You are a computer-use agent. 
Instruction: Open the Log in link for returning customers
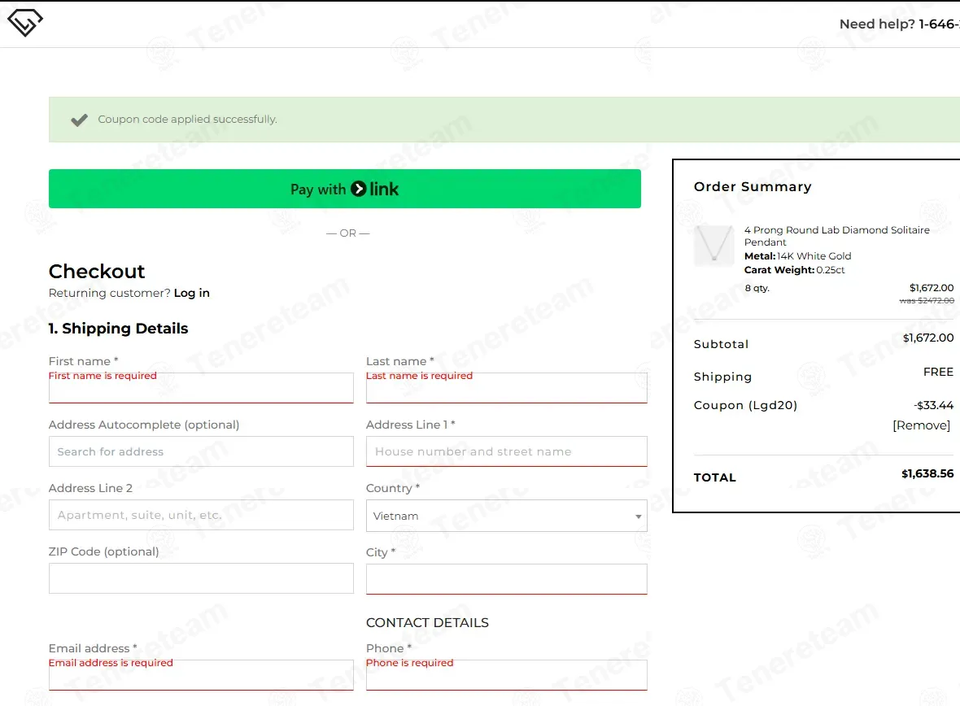pyautogui.click(x=192, y=293)
